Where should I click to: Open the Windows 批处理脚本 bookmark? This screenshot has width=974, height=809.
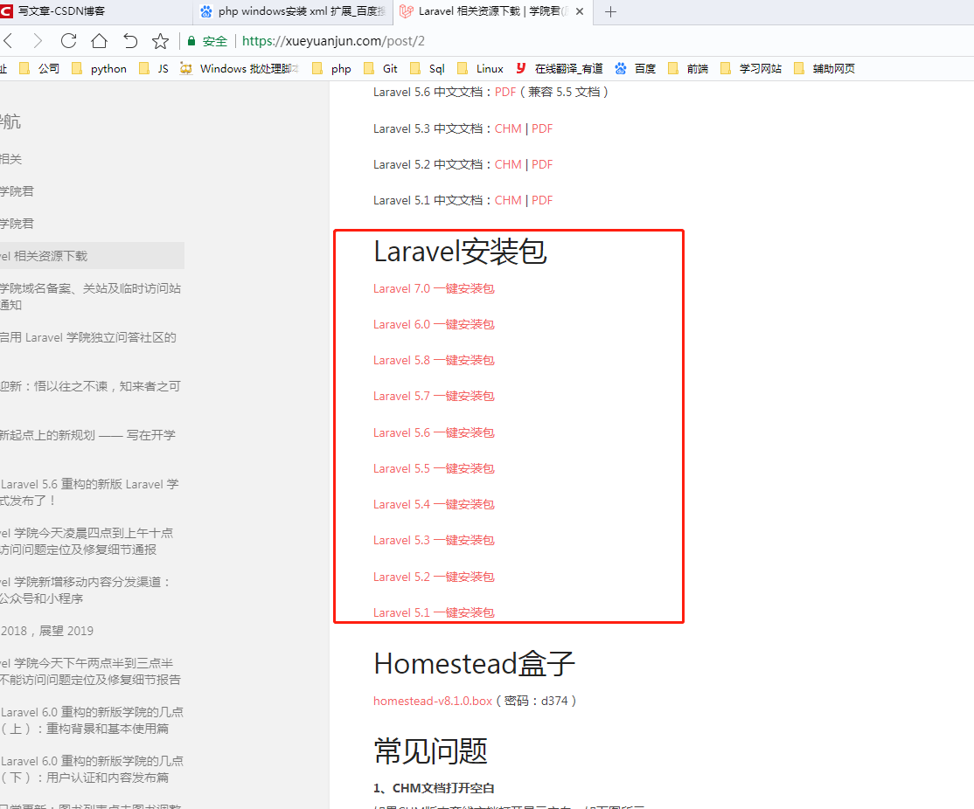(x=240, y=68)
